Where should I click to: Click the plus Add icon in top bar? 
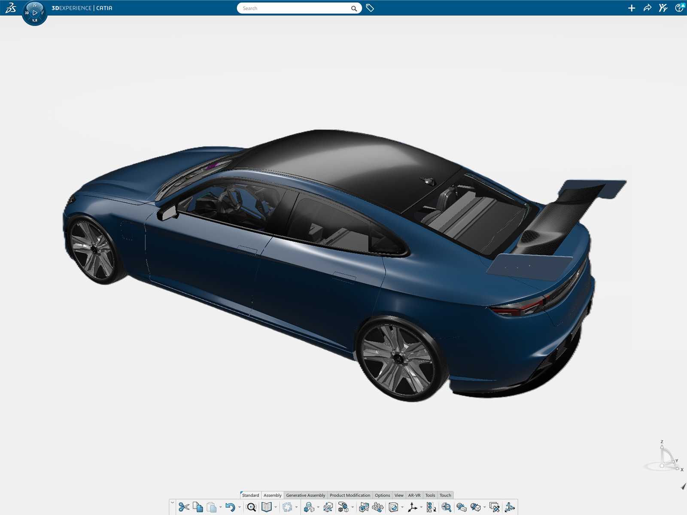click(632, 8)
